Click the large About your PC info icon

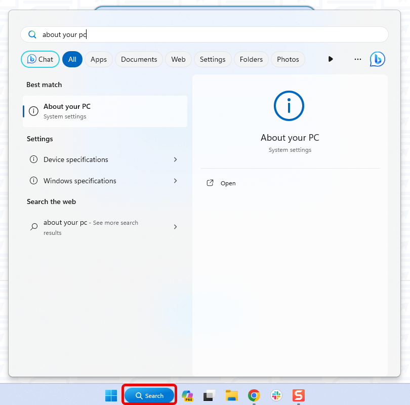coord(289,106)
